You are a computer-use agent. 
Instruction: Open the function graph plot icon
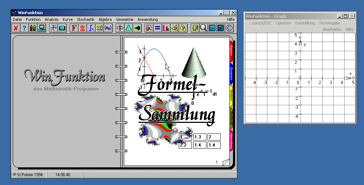[x=53, y=28]
